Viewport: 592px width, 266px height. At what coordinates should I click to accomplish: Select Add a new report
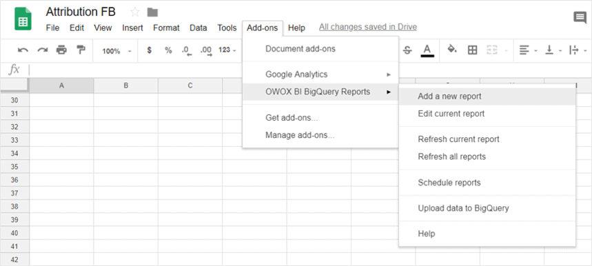tap(487, 96)
